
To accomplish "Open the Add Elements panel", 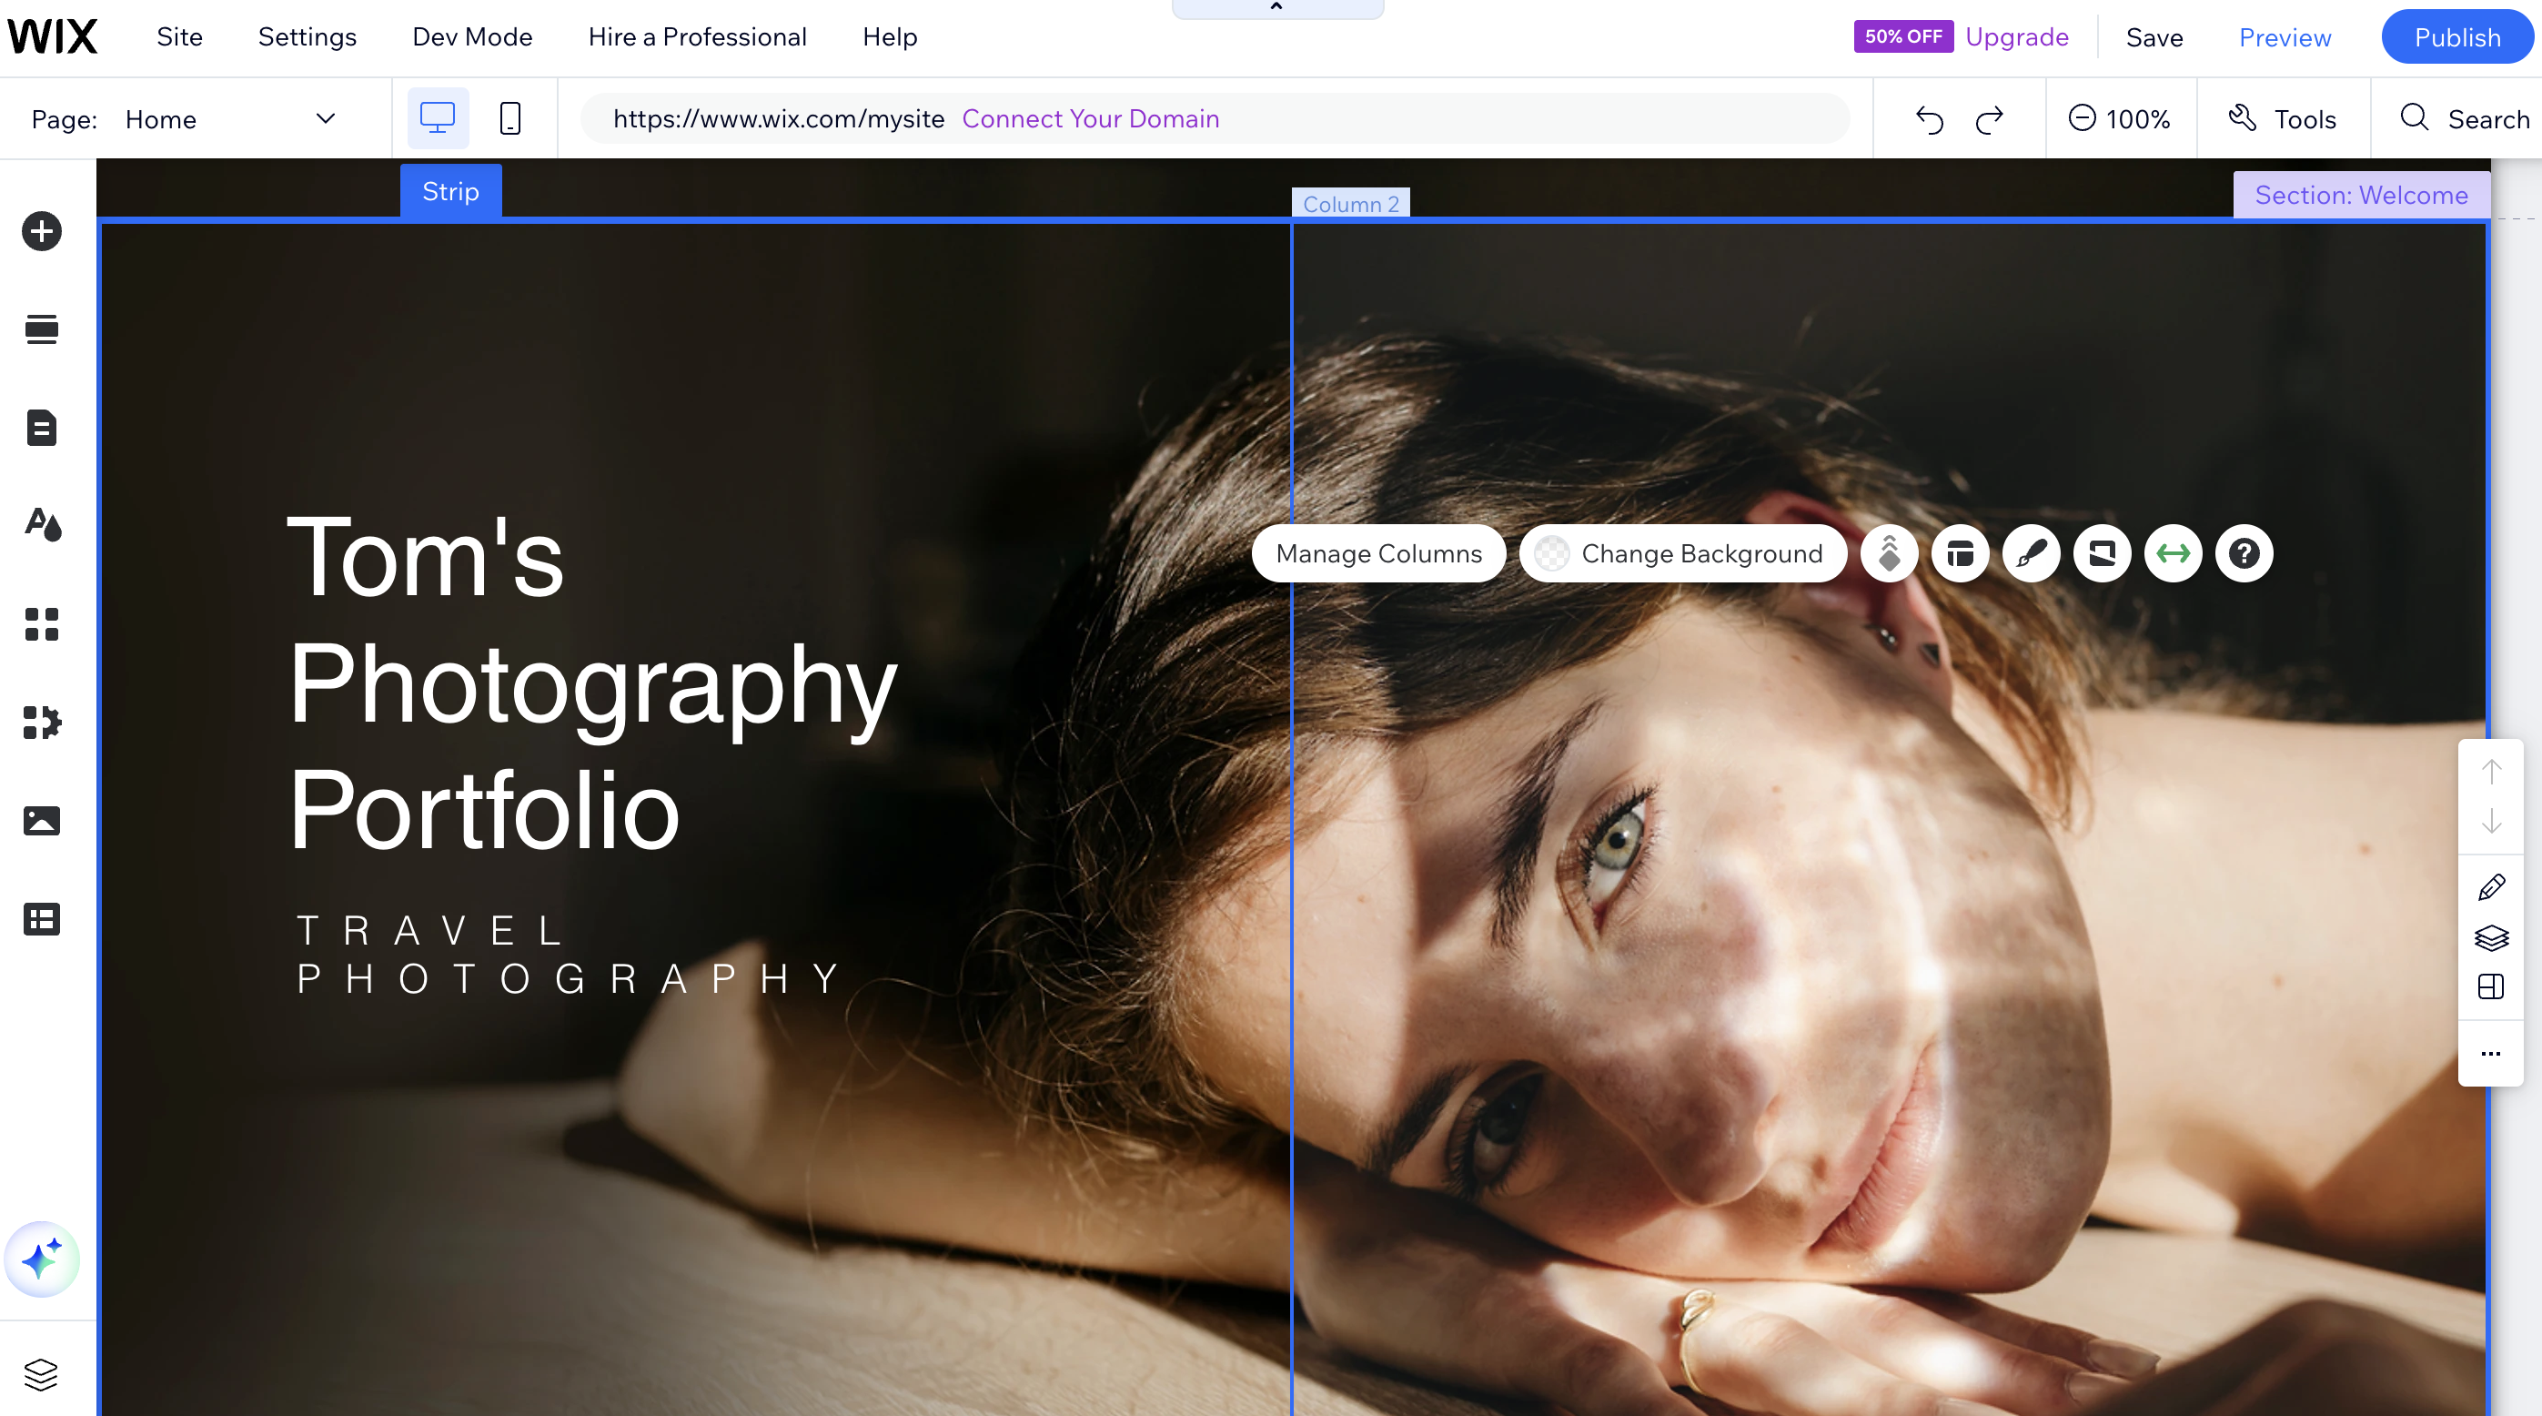I will point(42,231).
